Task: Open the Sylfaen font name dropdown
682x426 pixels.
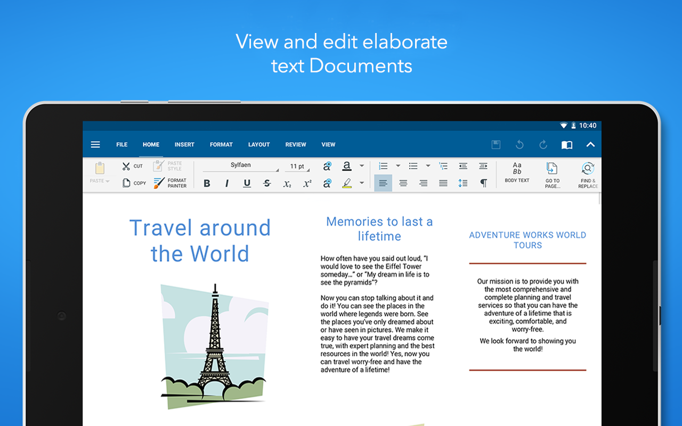Action: click(241, 166)
